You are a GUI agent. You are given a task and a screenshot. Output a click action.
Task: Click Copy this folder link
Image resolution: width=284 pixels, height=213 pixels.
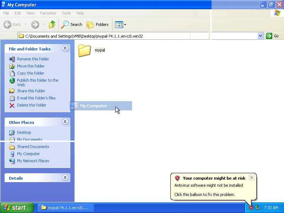[x=31, y=73]
